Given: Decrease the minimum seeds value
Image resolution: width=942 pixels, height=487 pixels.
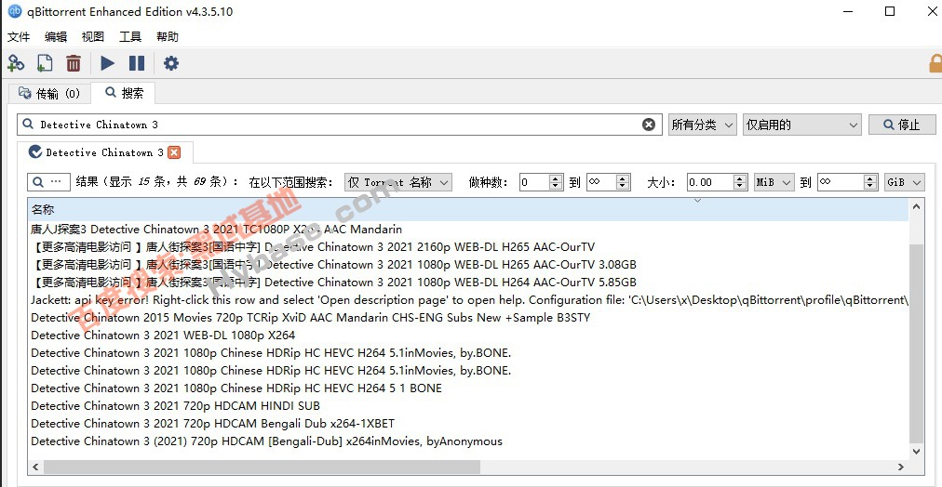Looking at the screenshot, I should click(x=556, y=187).
